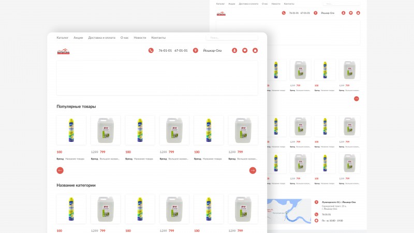414x233 pixels.
Task: Open the shopping cart icon on front page
Action: pos(255,50)
